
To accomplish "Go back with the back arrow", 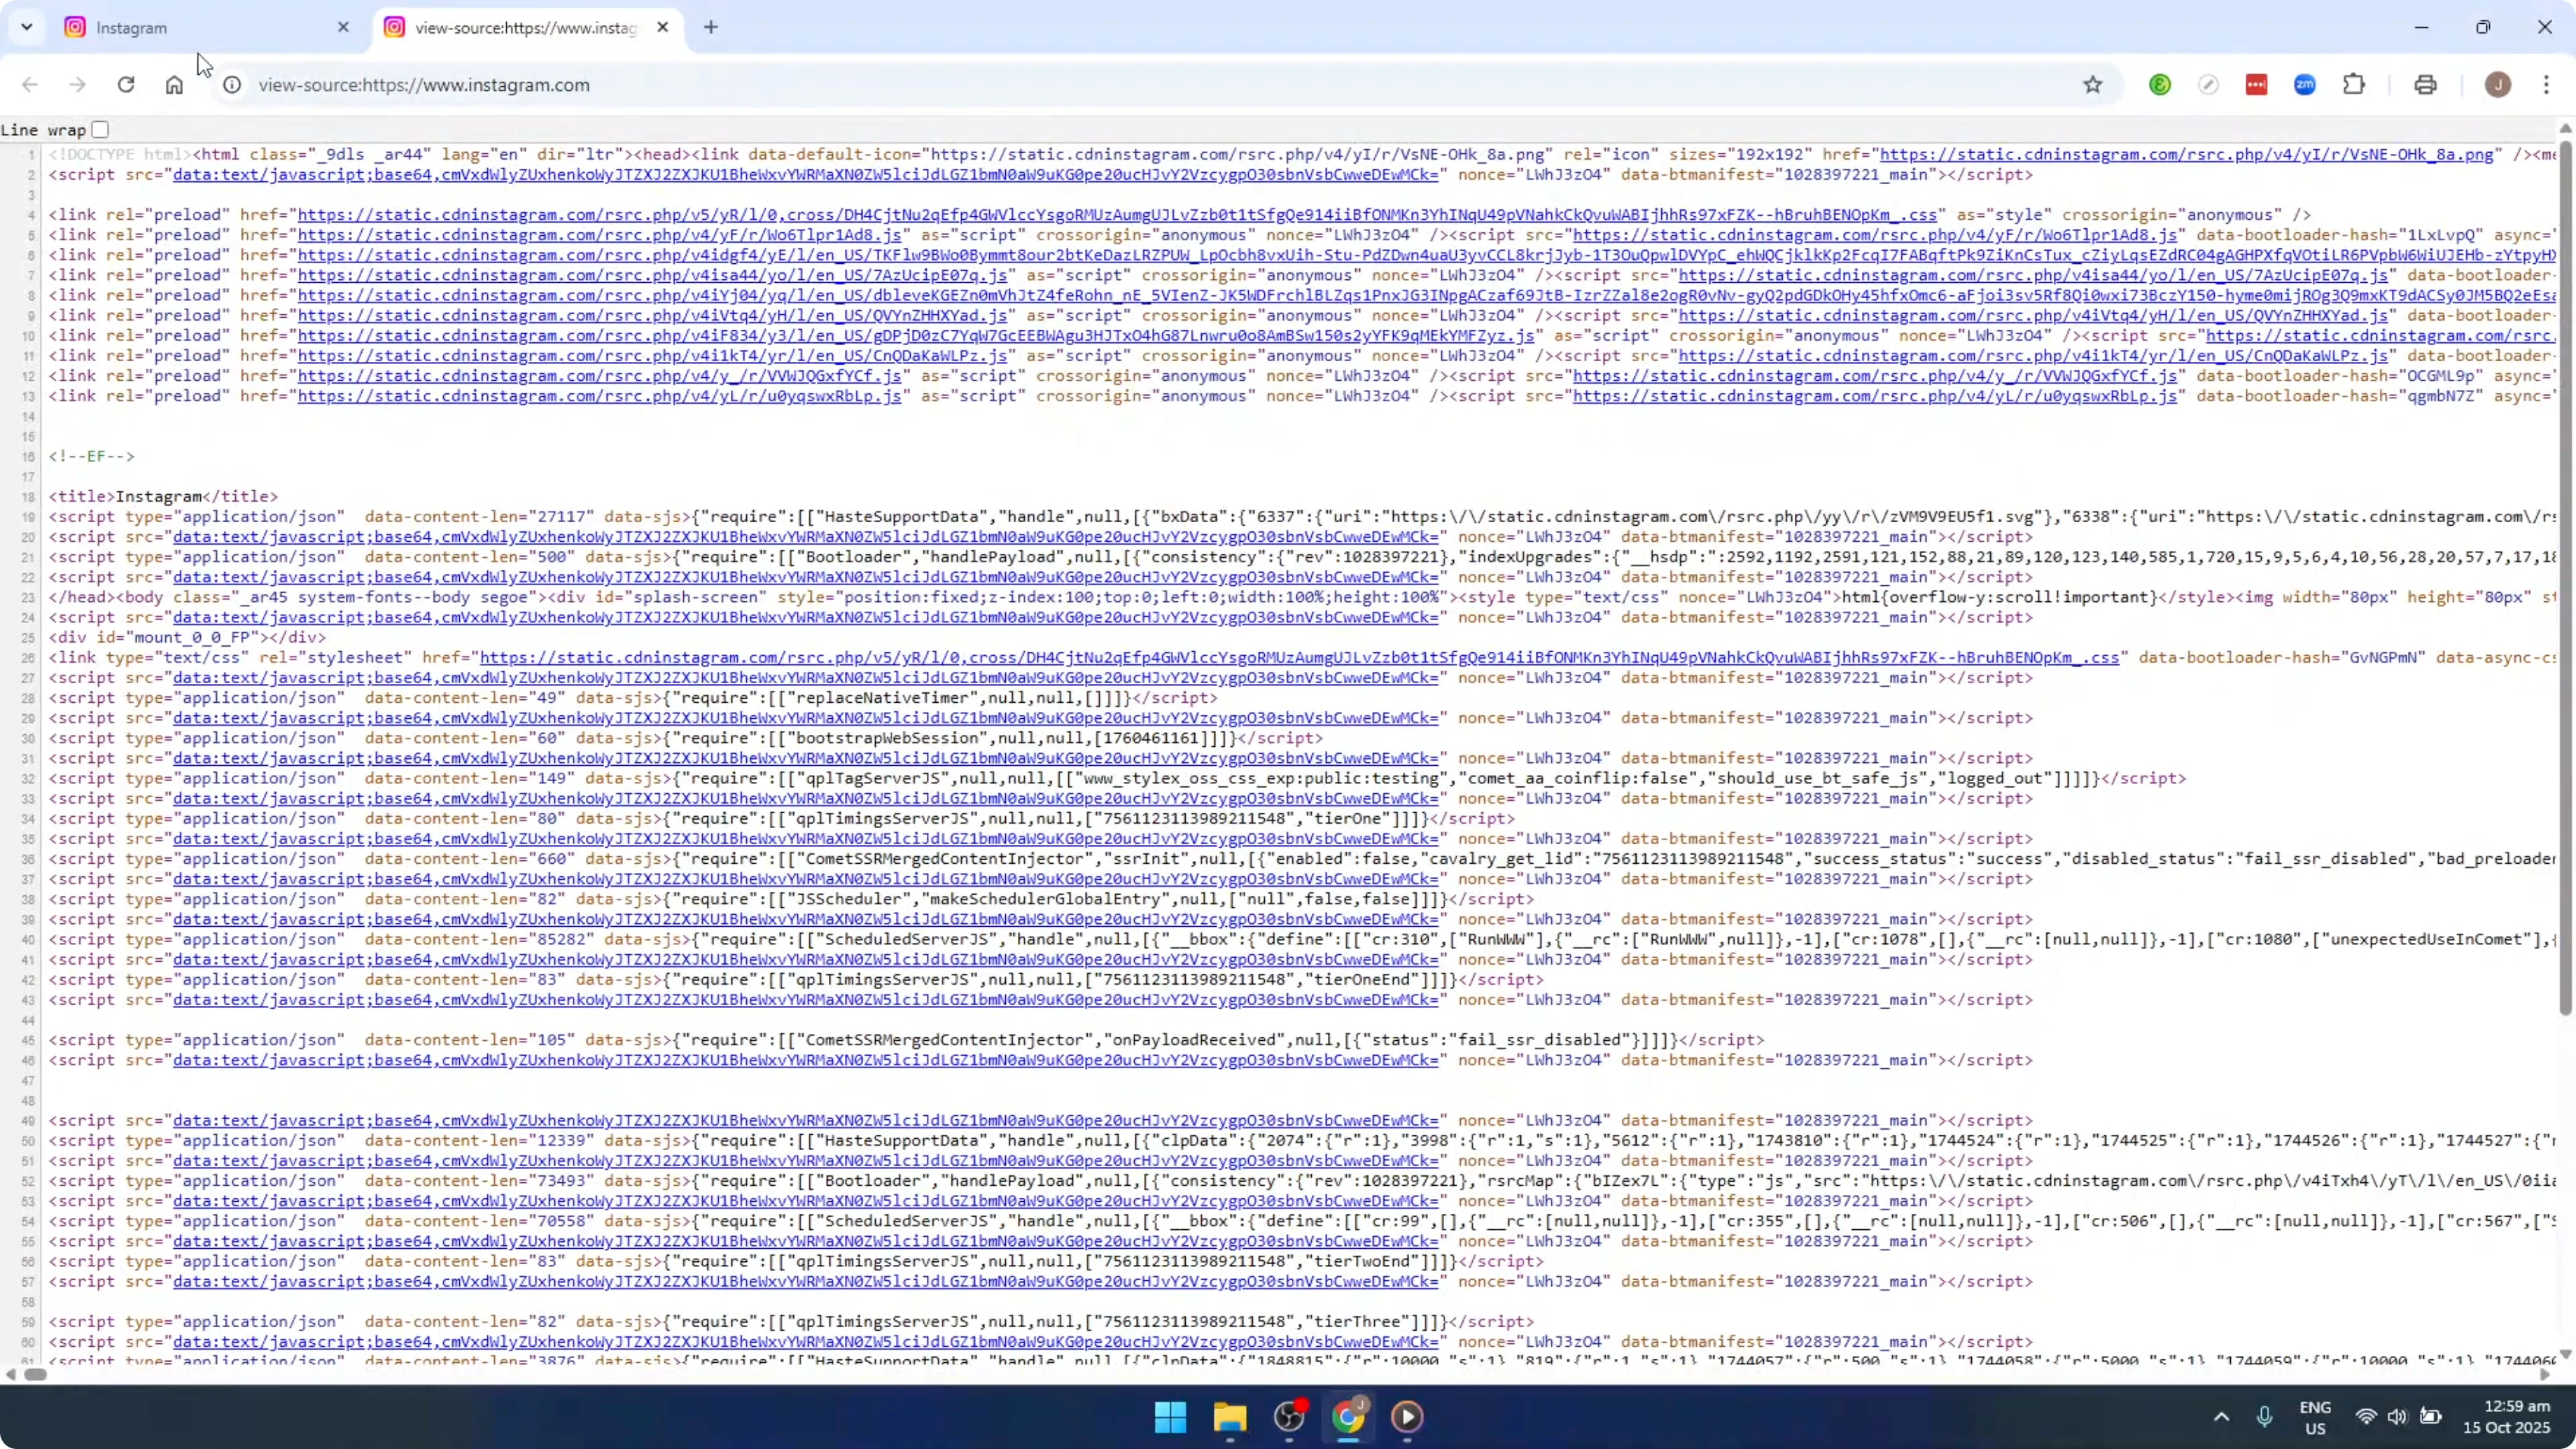I will point(29,85).
